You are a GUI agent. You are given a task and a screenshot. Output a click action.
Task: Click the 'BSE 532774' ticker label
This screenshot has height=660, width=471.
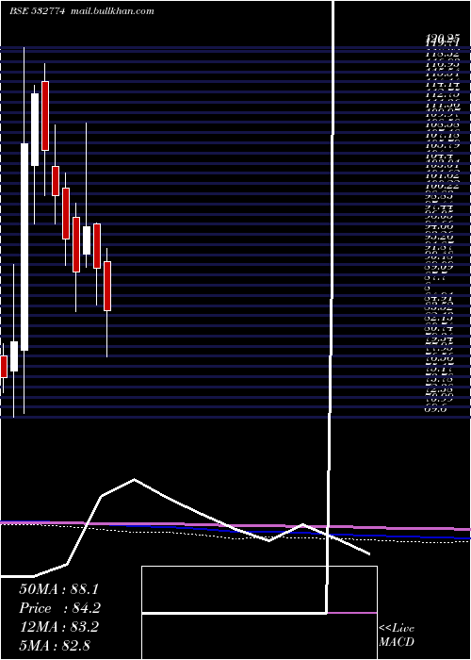tap(37, 11)
